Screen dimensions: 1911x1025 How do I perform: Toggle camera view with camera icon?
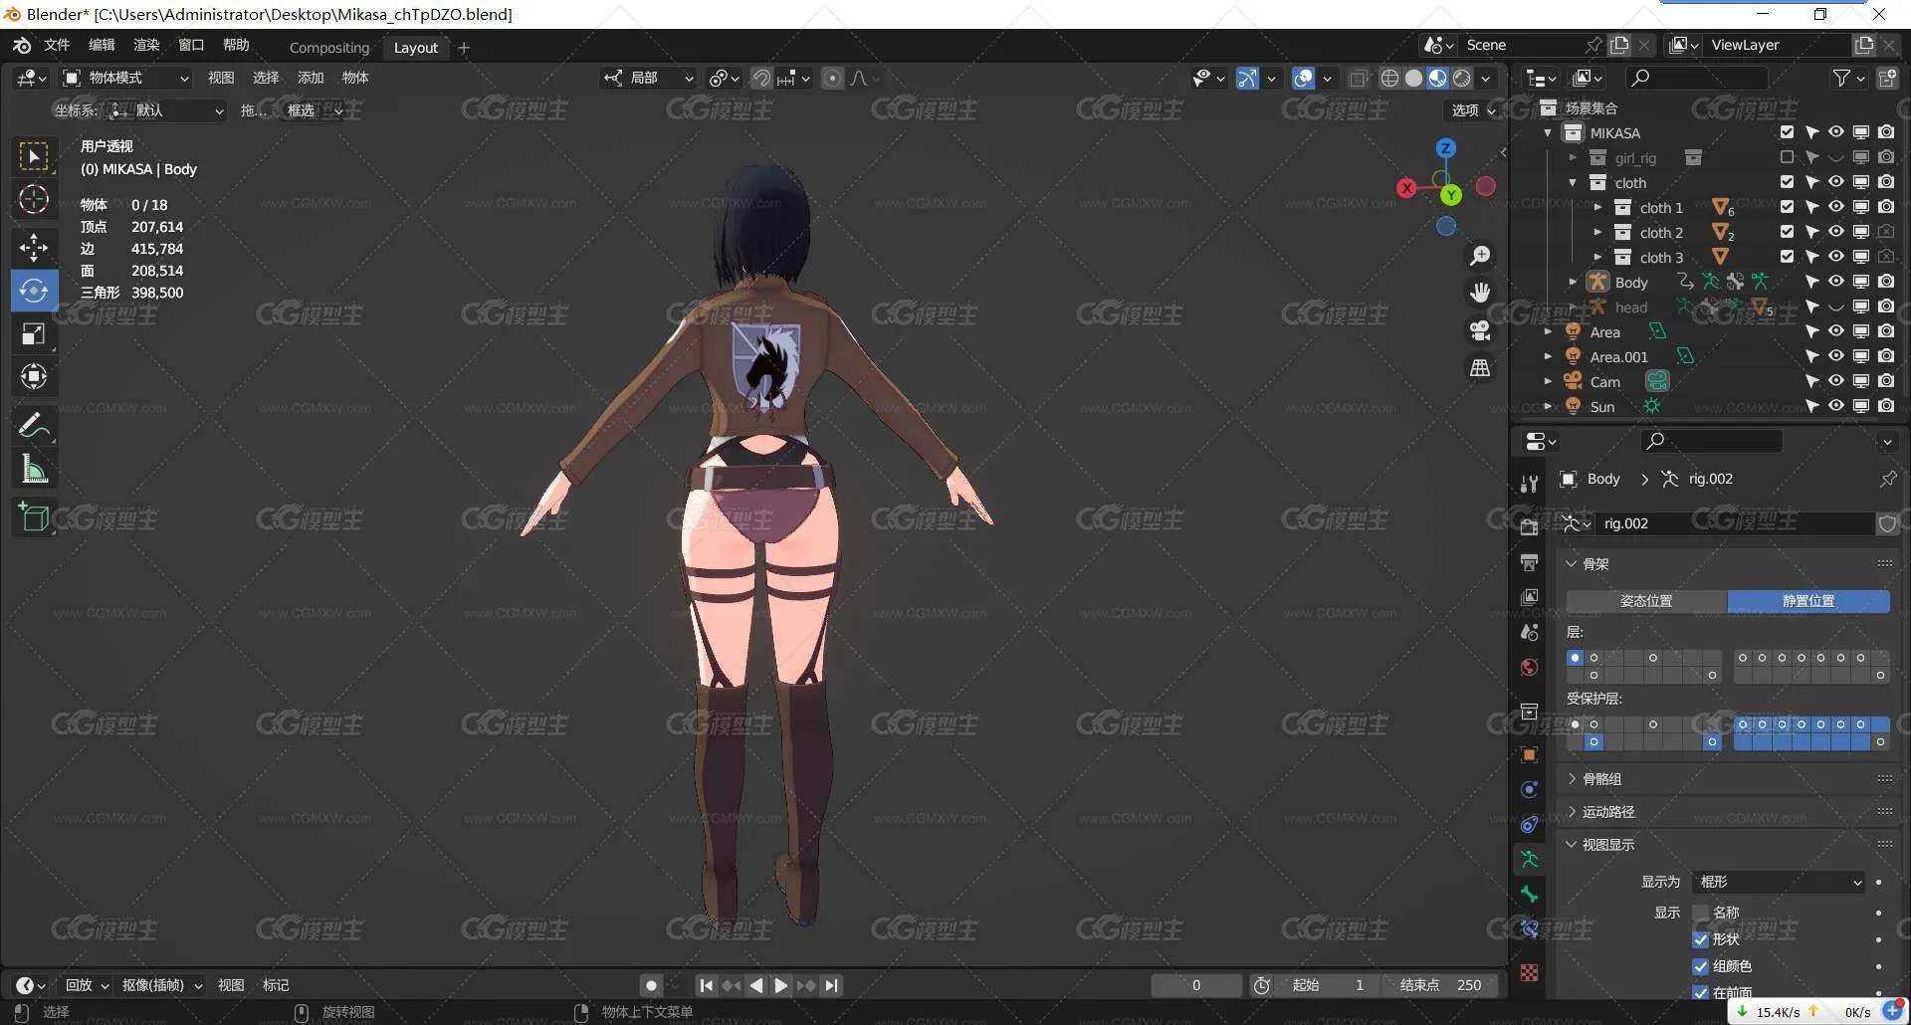pyautogui.click(x=1481, y=330)
